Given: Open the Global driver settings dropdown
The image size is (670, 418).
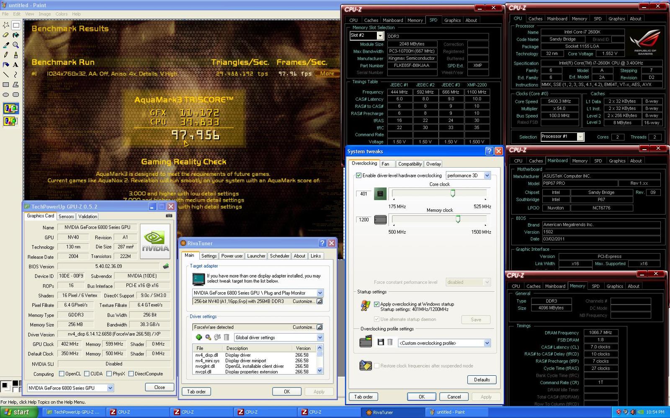Looking at the screenshot, I should click(x=320, y=337).
